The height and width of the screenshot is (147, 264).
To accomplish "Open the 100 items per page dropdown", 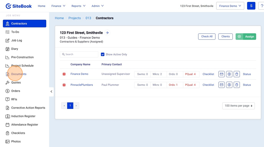I will (238, 106).
